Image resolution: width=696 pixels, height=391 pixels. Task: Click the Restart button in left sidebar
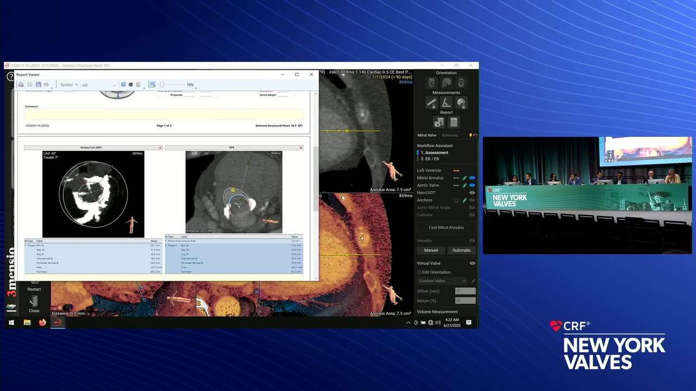(34, 285)
